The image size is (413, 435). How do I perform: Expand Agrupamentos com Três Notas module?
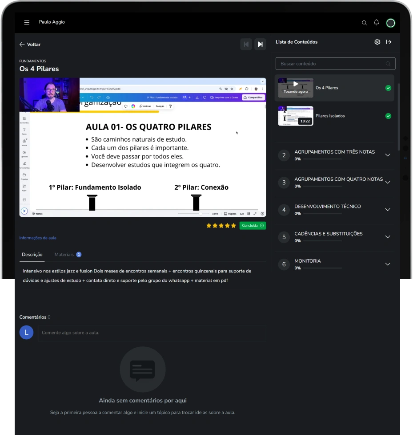tap(335, 155)
